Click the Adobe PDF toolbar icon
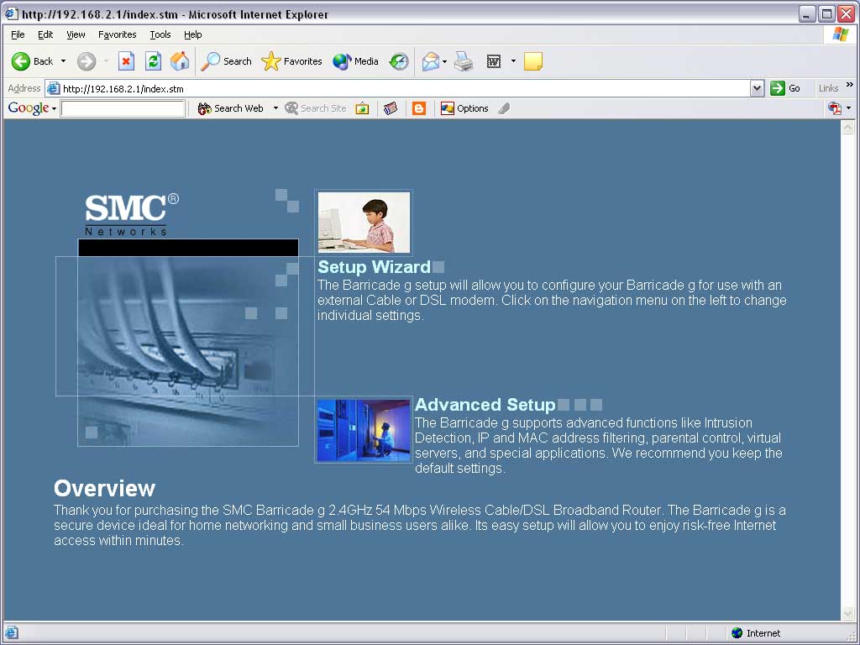Image resolution: width=860 pixels, height=645 pixels. click(x=835, y=108)
